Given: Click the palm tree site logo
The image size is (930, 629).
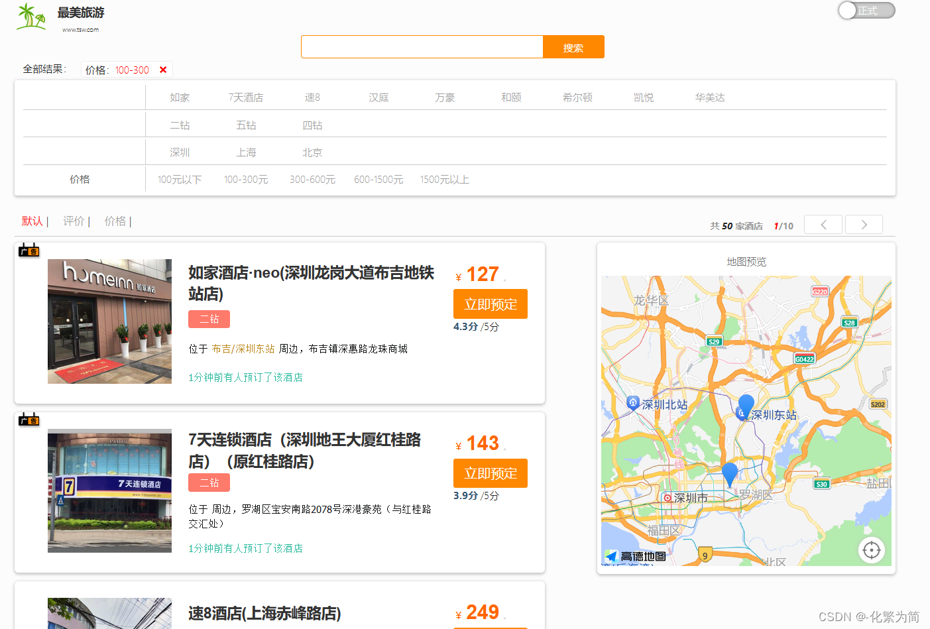Looking at the screenshot, I should (x=32, y=17).
